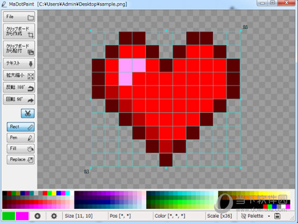
Task: Pick black from the basic colors row
Action: 5,193
